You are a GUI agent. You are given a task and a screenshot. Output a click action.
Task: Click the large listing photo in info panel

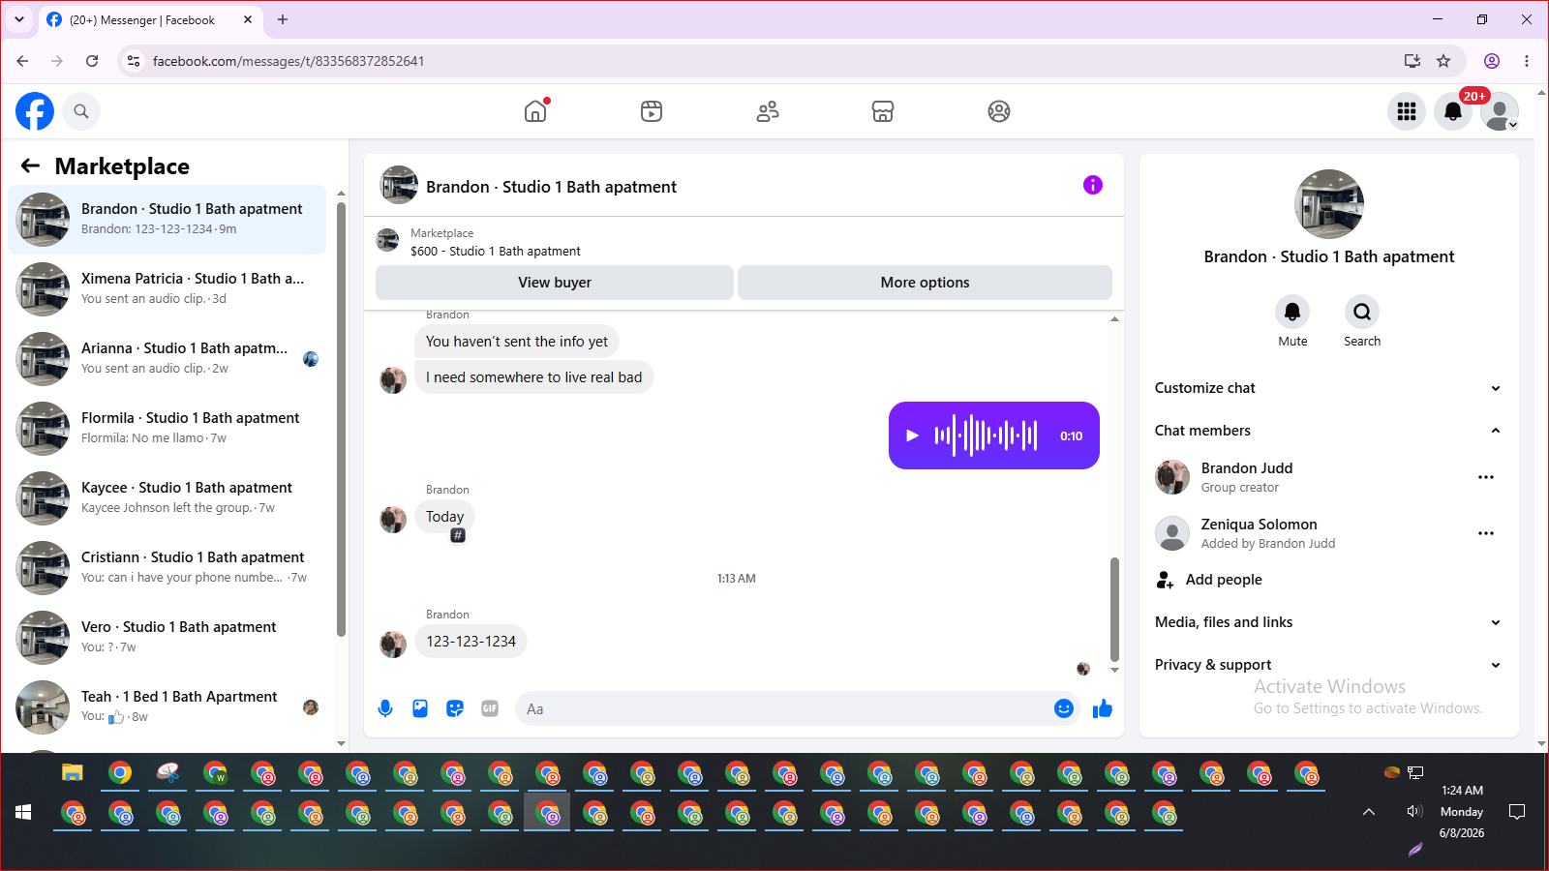(1329, 204)
